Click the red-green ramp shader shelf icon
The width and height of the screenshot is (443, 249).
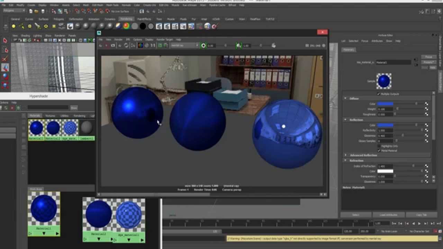tap(126, 26)
